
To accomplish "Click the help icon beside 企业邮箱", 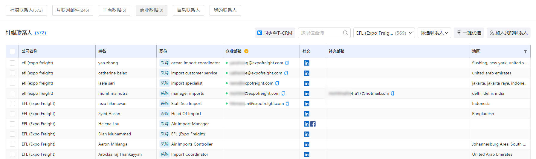I will click(246, 51).
